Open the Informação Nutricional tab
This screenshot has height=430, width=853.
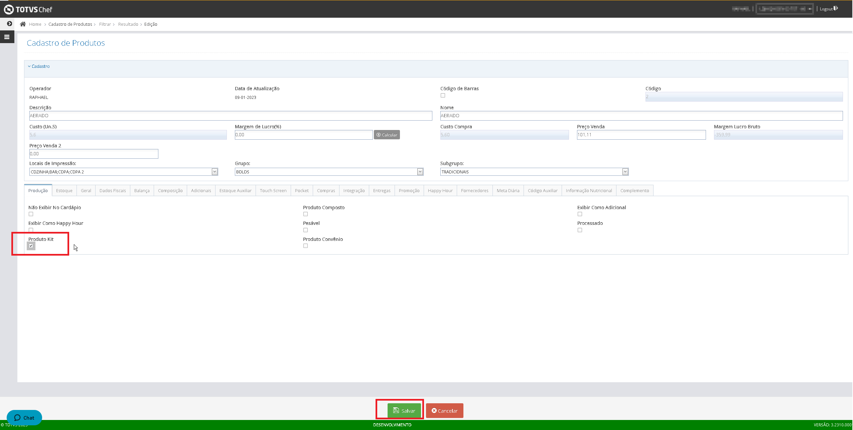click(x=589, y=190)
